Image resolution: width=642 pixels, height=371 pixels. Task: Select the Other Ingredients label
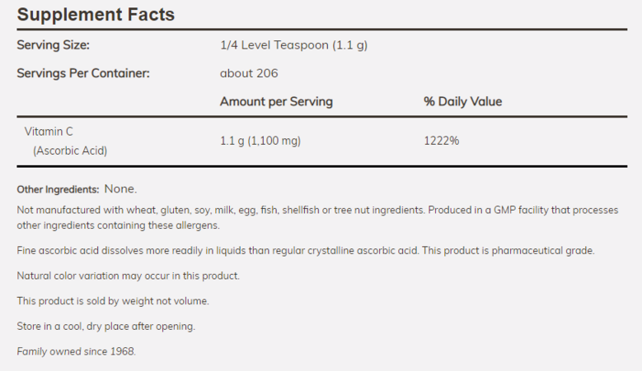[58, 189]
